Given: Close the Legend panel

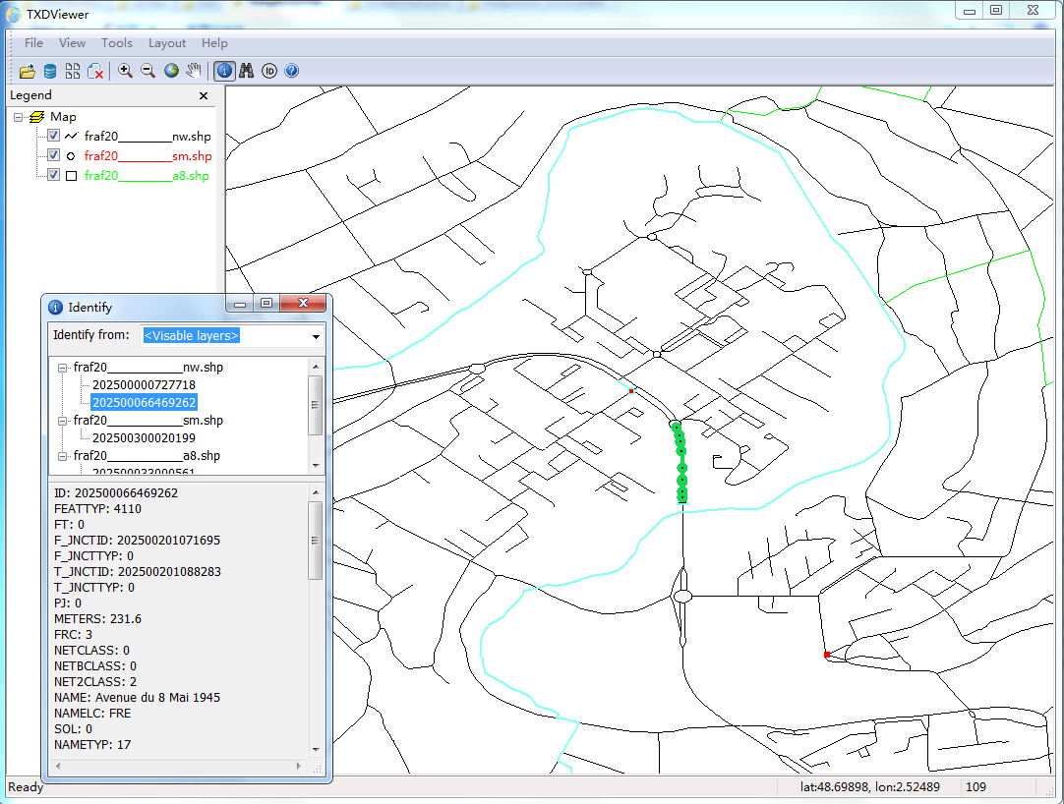Looking at the screenshot, I should (x=204, y=95).
